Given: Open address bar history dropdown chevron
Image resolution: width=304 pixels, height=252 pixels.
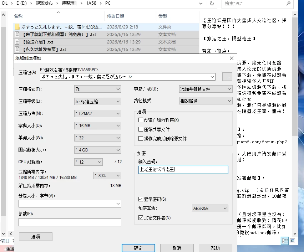Looking at the screenshot, I should [x=201, y=4].
